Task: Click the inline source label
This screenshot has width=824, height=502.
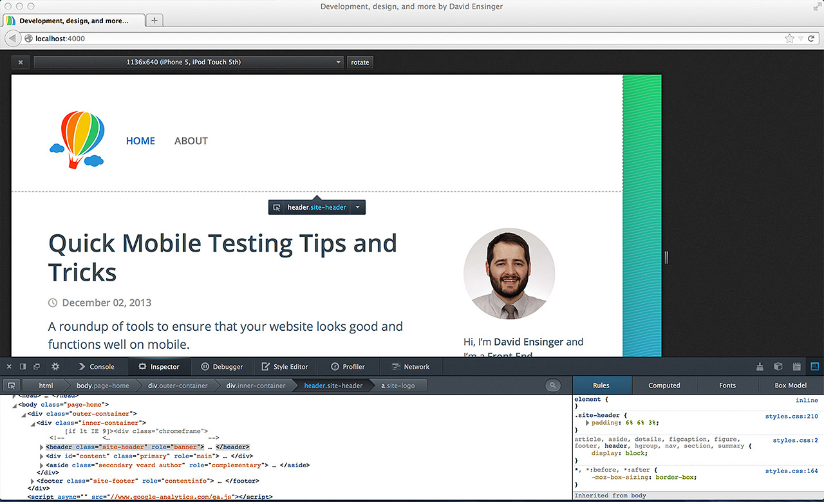Action: pyautogui.click(x=807, y=400)
